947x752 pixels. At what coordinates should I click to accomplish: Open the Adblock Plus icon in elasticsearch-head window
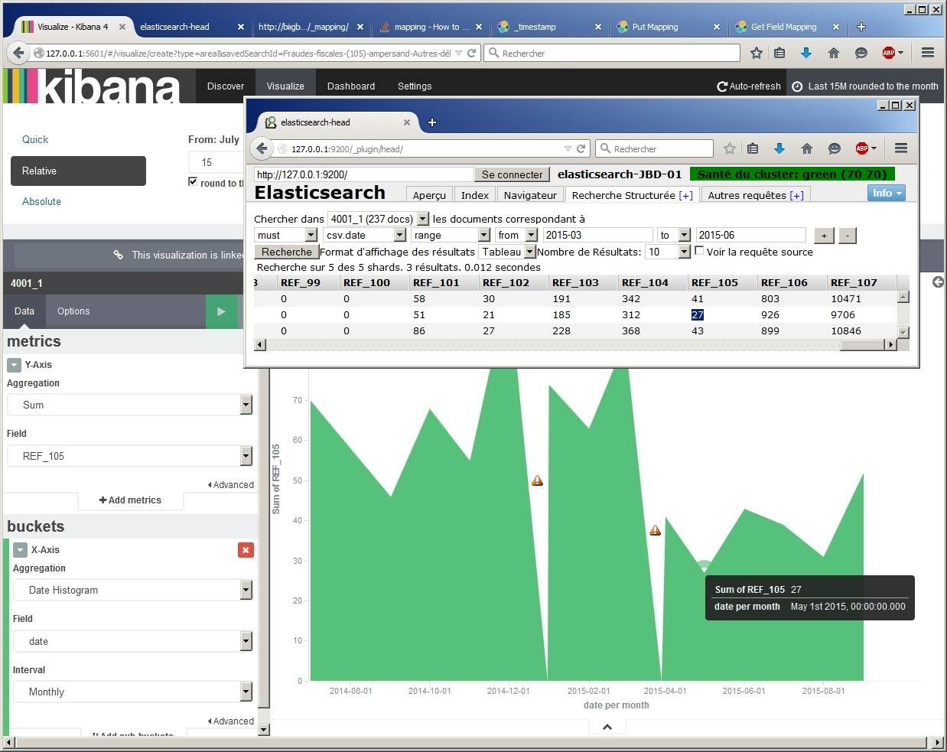click(x=864, y=148)
